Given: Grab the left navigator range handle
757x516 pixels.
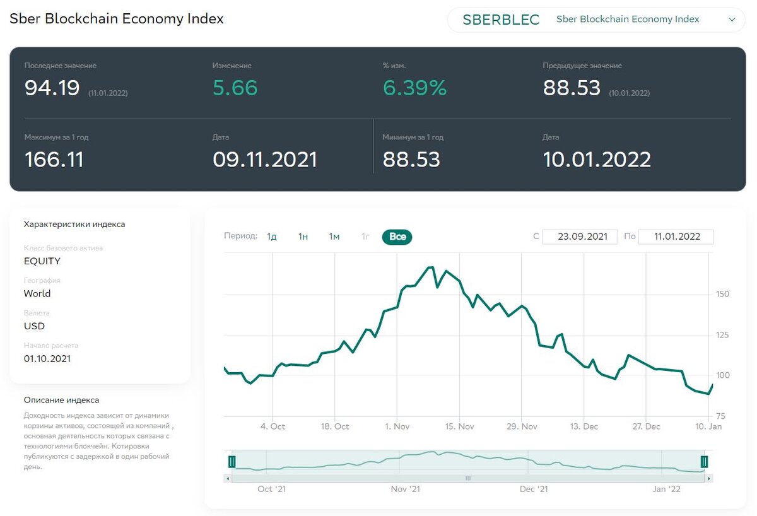Looking at the screenshot, I should point(232,462).
